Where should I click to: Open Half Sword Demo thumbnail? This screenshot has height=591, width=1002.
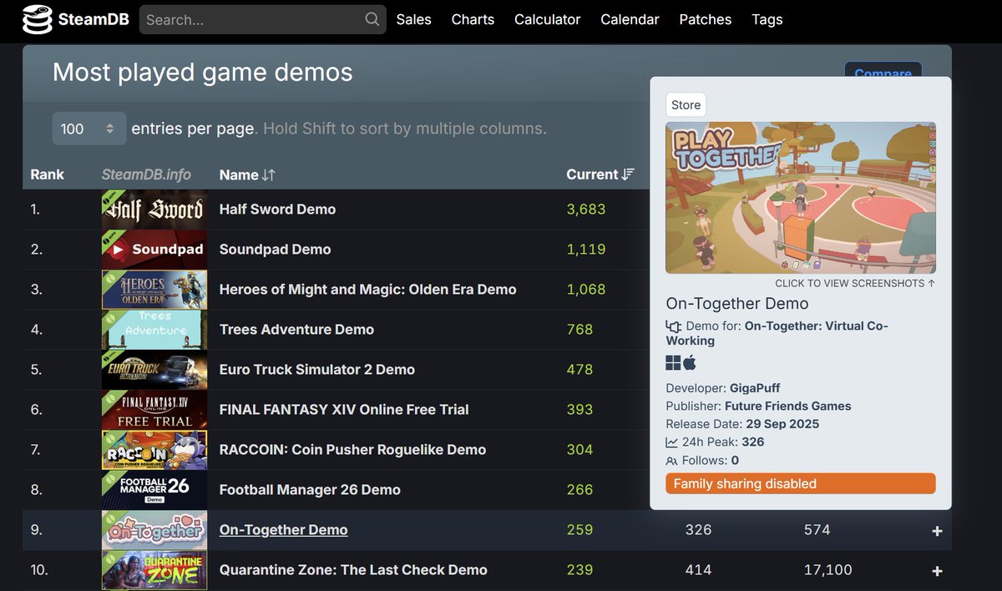154,210
